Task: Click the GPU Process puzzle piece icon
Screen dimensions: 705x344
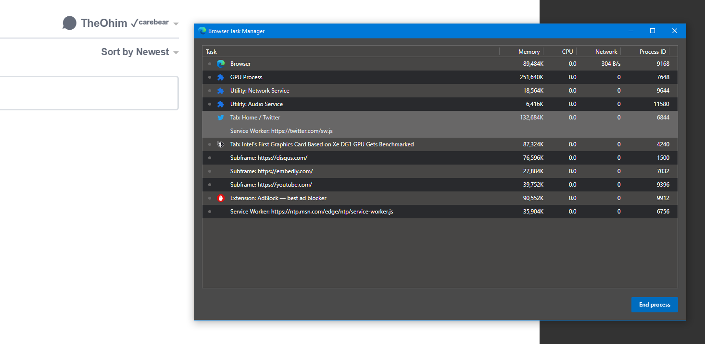Action: (221, 77)
